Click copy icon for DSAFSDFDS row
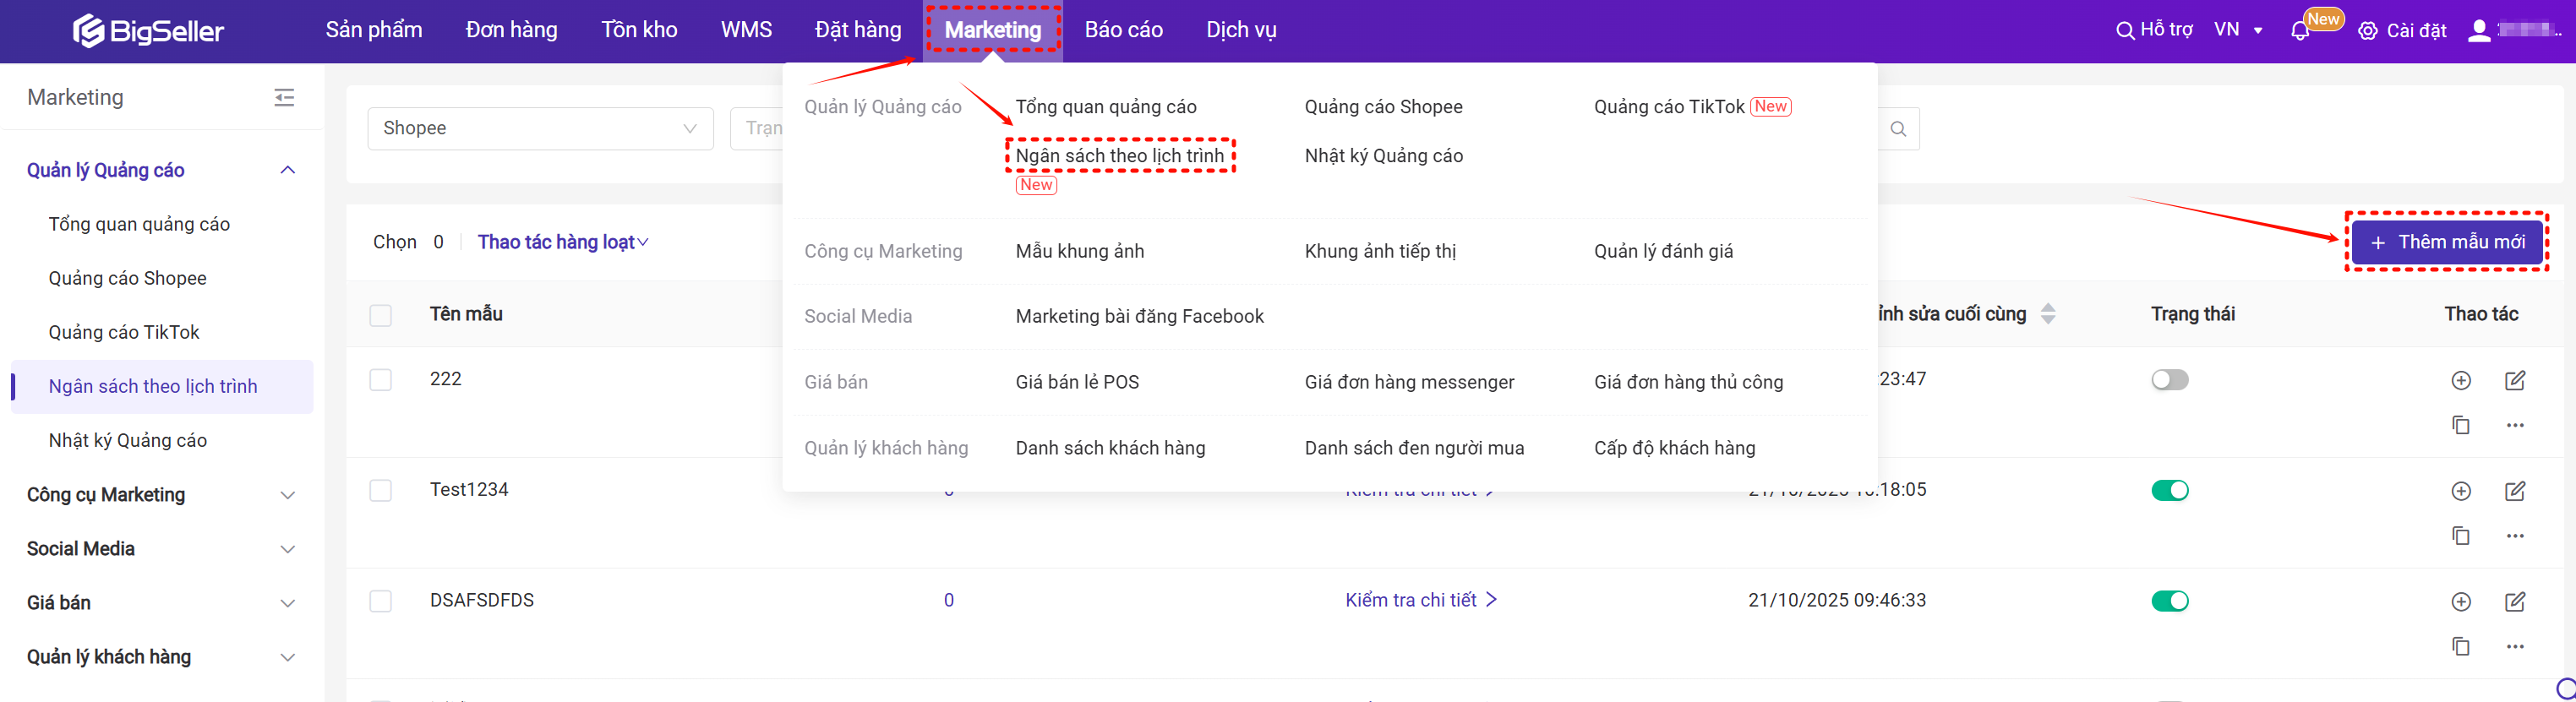The width and height of the screenshot is (2576, 702). [x=2460, y=646]
